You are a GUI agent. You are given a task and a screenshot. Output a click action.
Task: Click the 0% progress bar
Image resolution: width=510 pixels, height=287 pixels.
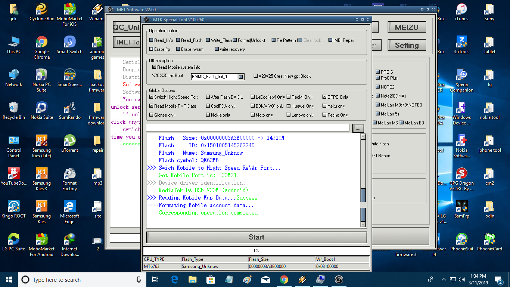pyautogui.click(x=256, y=251)
